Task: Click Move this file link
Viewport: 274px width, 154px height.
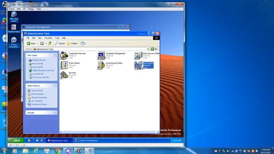Action: coord(38,64)
